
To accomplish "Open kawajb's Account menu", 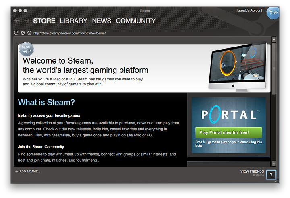I will point(249,10).
